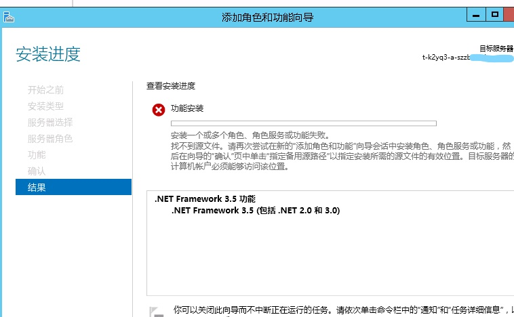
Task: Go to the 确认 step
Action: click(37, 171)
